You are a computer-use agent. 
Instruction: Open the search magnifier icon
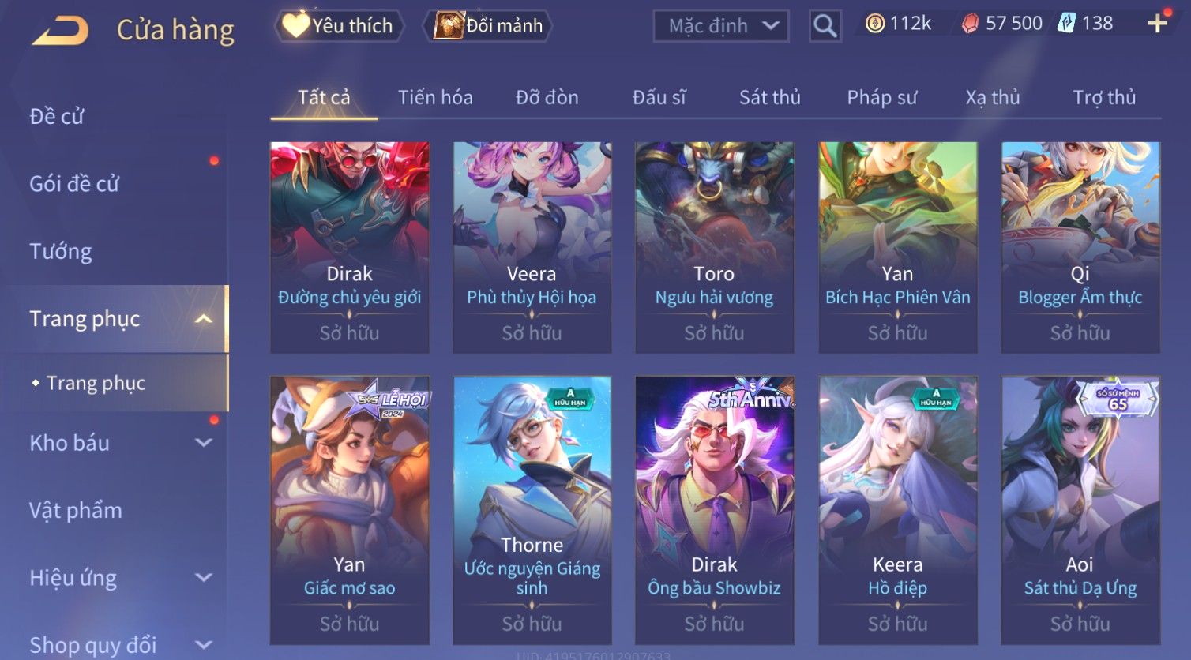pyautogui.click(x=825, y=26)
